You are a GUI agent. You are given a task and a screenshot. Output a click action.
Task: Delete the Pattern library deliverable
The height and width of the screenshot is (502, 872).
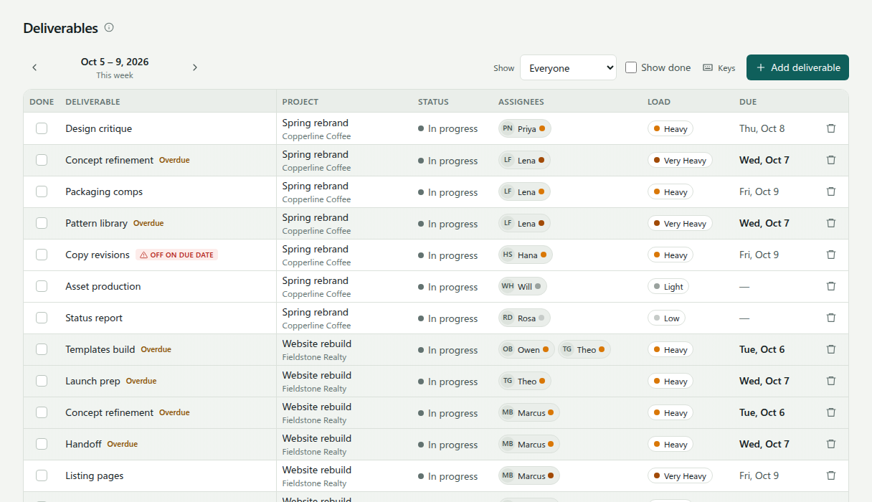tap(831, 223)
